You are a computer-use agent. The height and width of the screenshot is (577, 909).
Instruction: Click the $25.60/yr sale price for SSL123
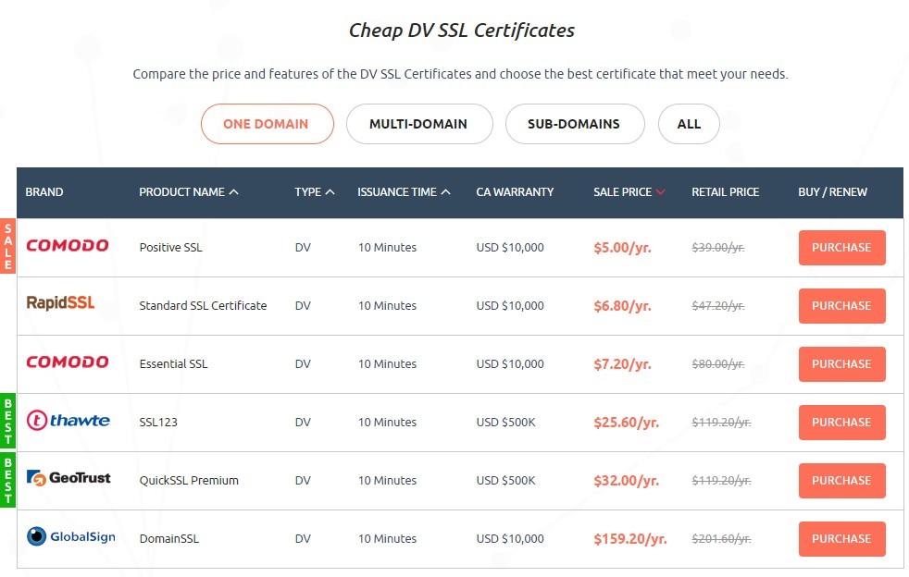coord(627,422)
